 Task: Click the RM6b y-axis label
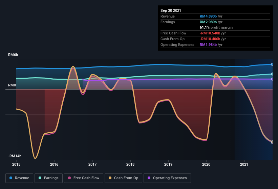(13, 55)
